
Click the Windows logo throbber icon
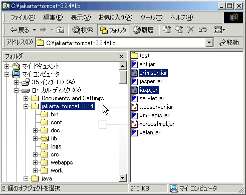tap(233, 18)
